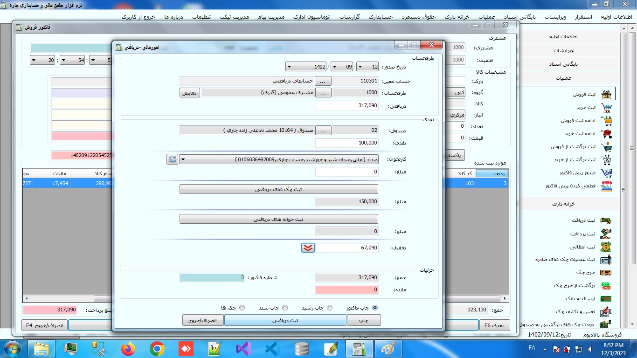Open Firefox from the taskbar
Image resolution: width=637 pixels, height=358 pixels.
(x=128, y=349)
